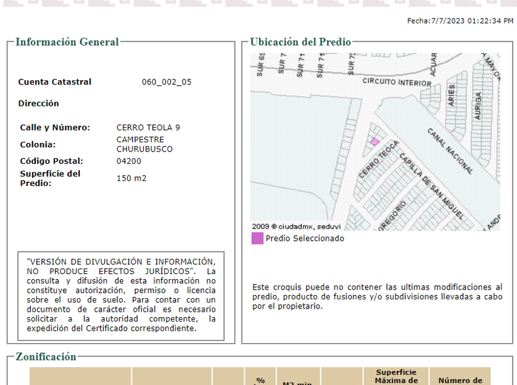Click the CAMPESTRE CHURUBUSCO colonia value

click(144, 145)
